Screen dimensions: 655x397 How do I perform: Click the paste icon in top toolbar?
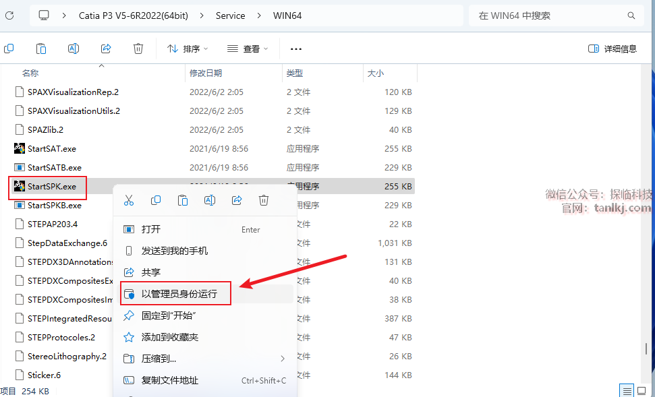coord(41,49)
